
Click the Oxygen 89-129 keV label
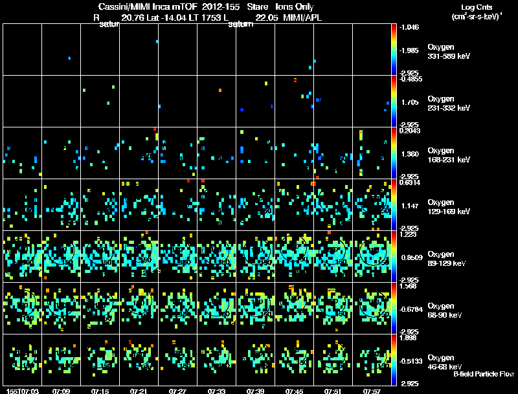pos(447,259)
